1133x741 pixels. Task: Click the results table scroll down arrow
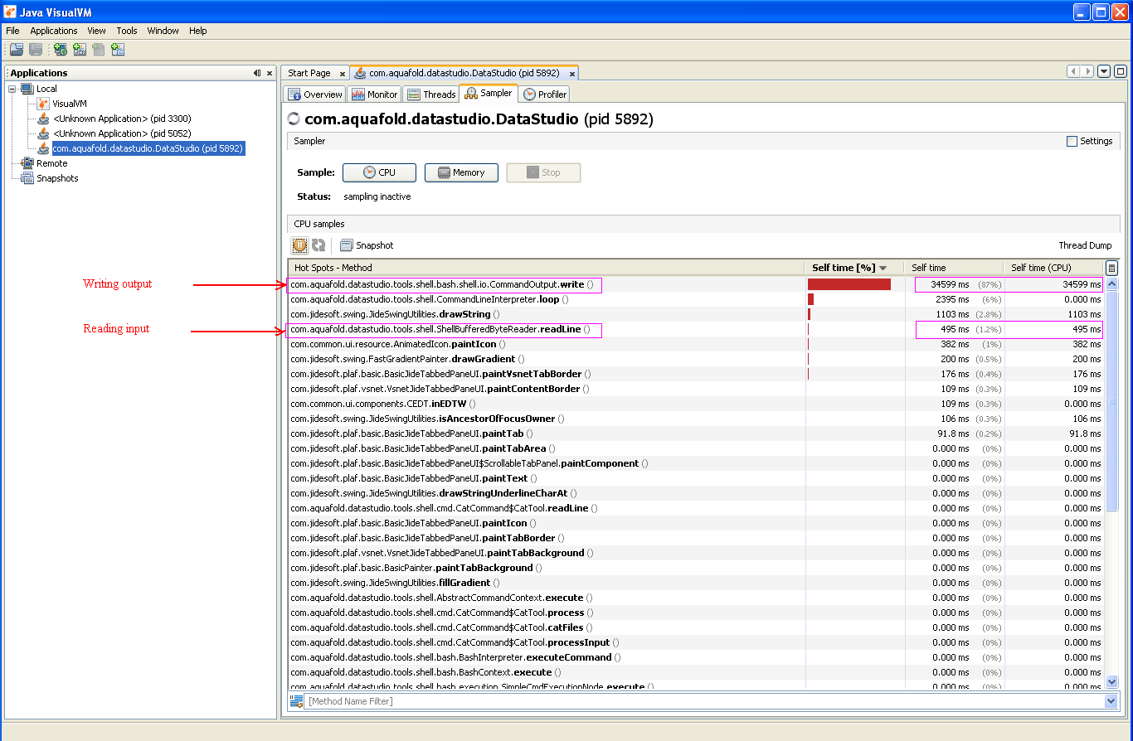click(1112, 682)
